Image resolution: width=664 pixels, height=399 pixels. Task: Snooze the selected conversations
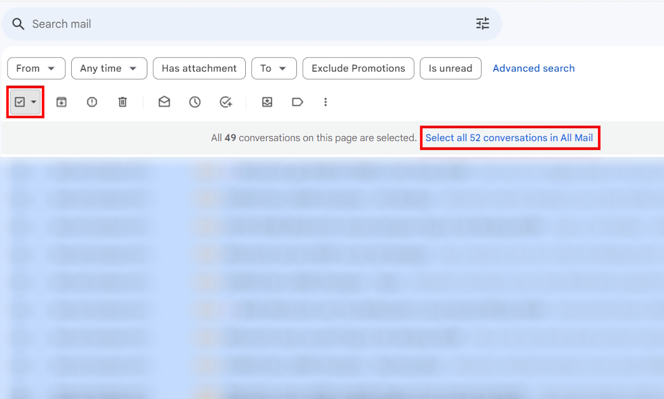(195, 102)
